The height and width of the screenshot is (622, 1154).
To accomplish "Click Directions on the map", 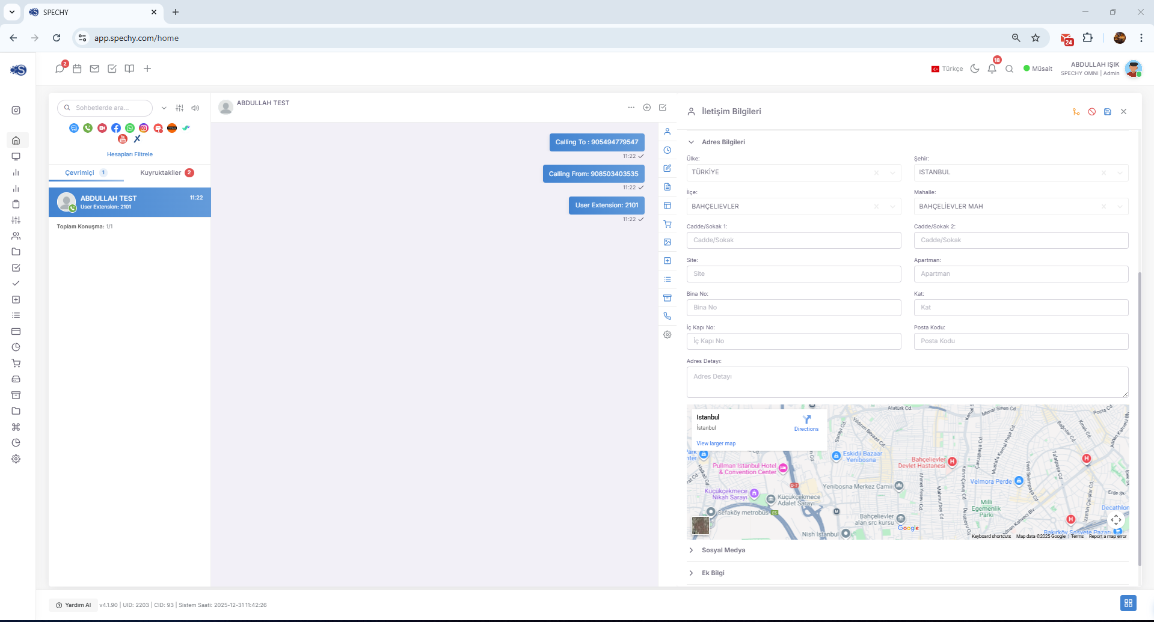I will [x=806, y=423].
